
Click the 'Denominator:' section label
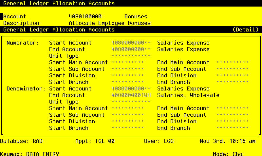[x=26, y=88]
